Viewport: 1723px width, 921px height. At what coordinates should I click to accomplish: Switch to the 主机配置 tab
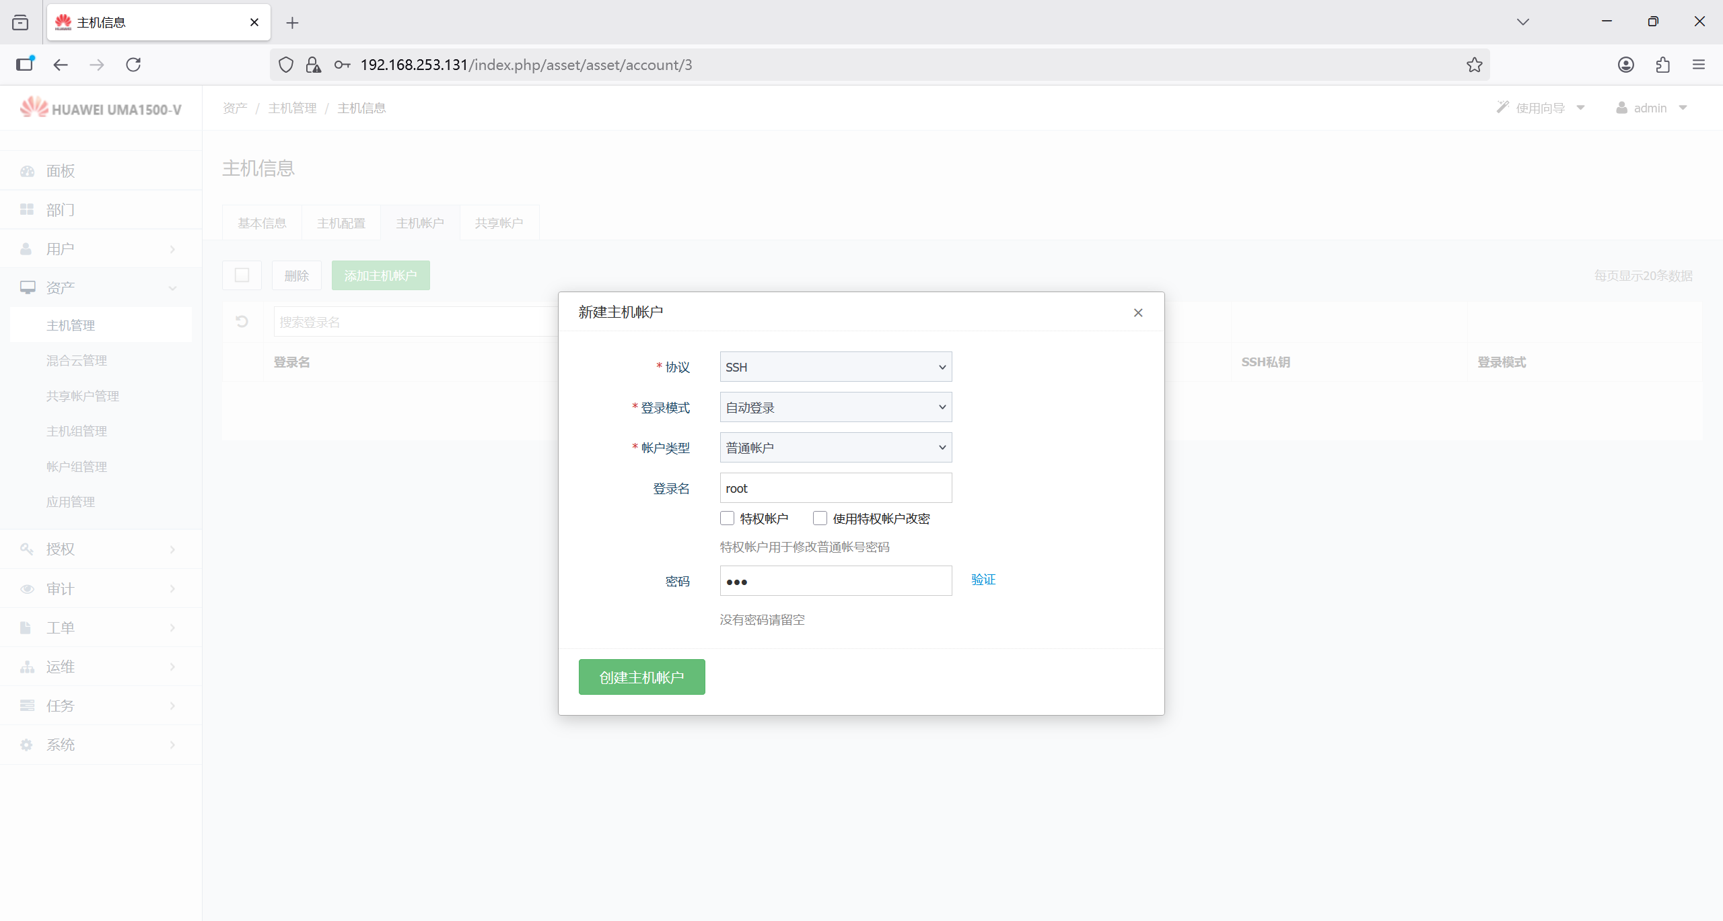[x=341, y=223]
